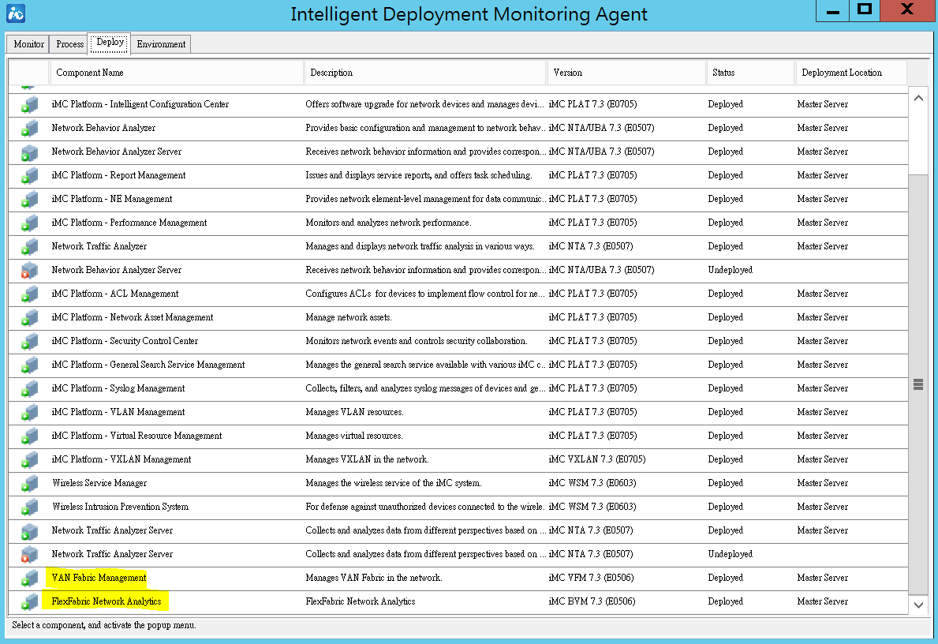The image size is (938, 644).
Task: Select iMC Platform - ACL Management
Action: click(115, 294)
